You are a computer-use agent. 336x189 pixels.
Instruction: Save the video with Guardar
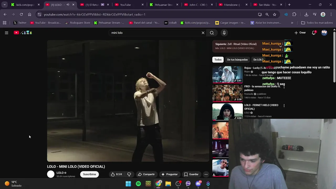191,174
